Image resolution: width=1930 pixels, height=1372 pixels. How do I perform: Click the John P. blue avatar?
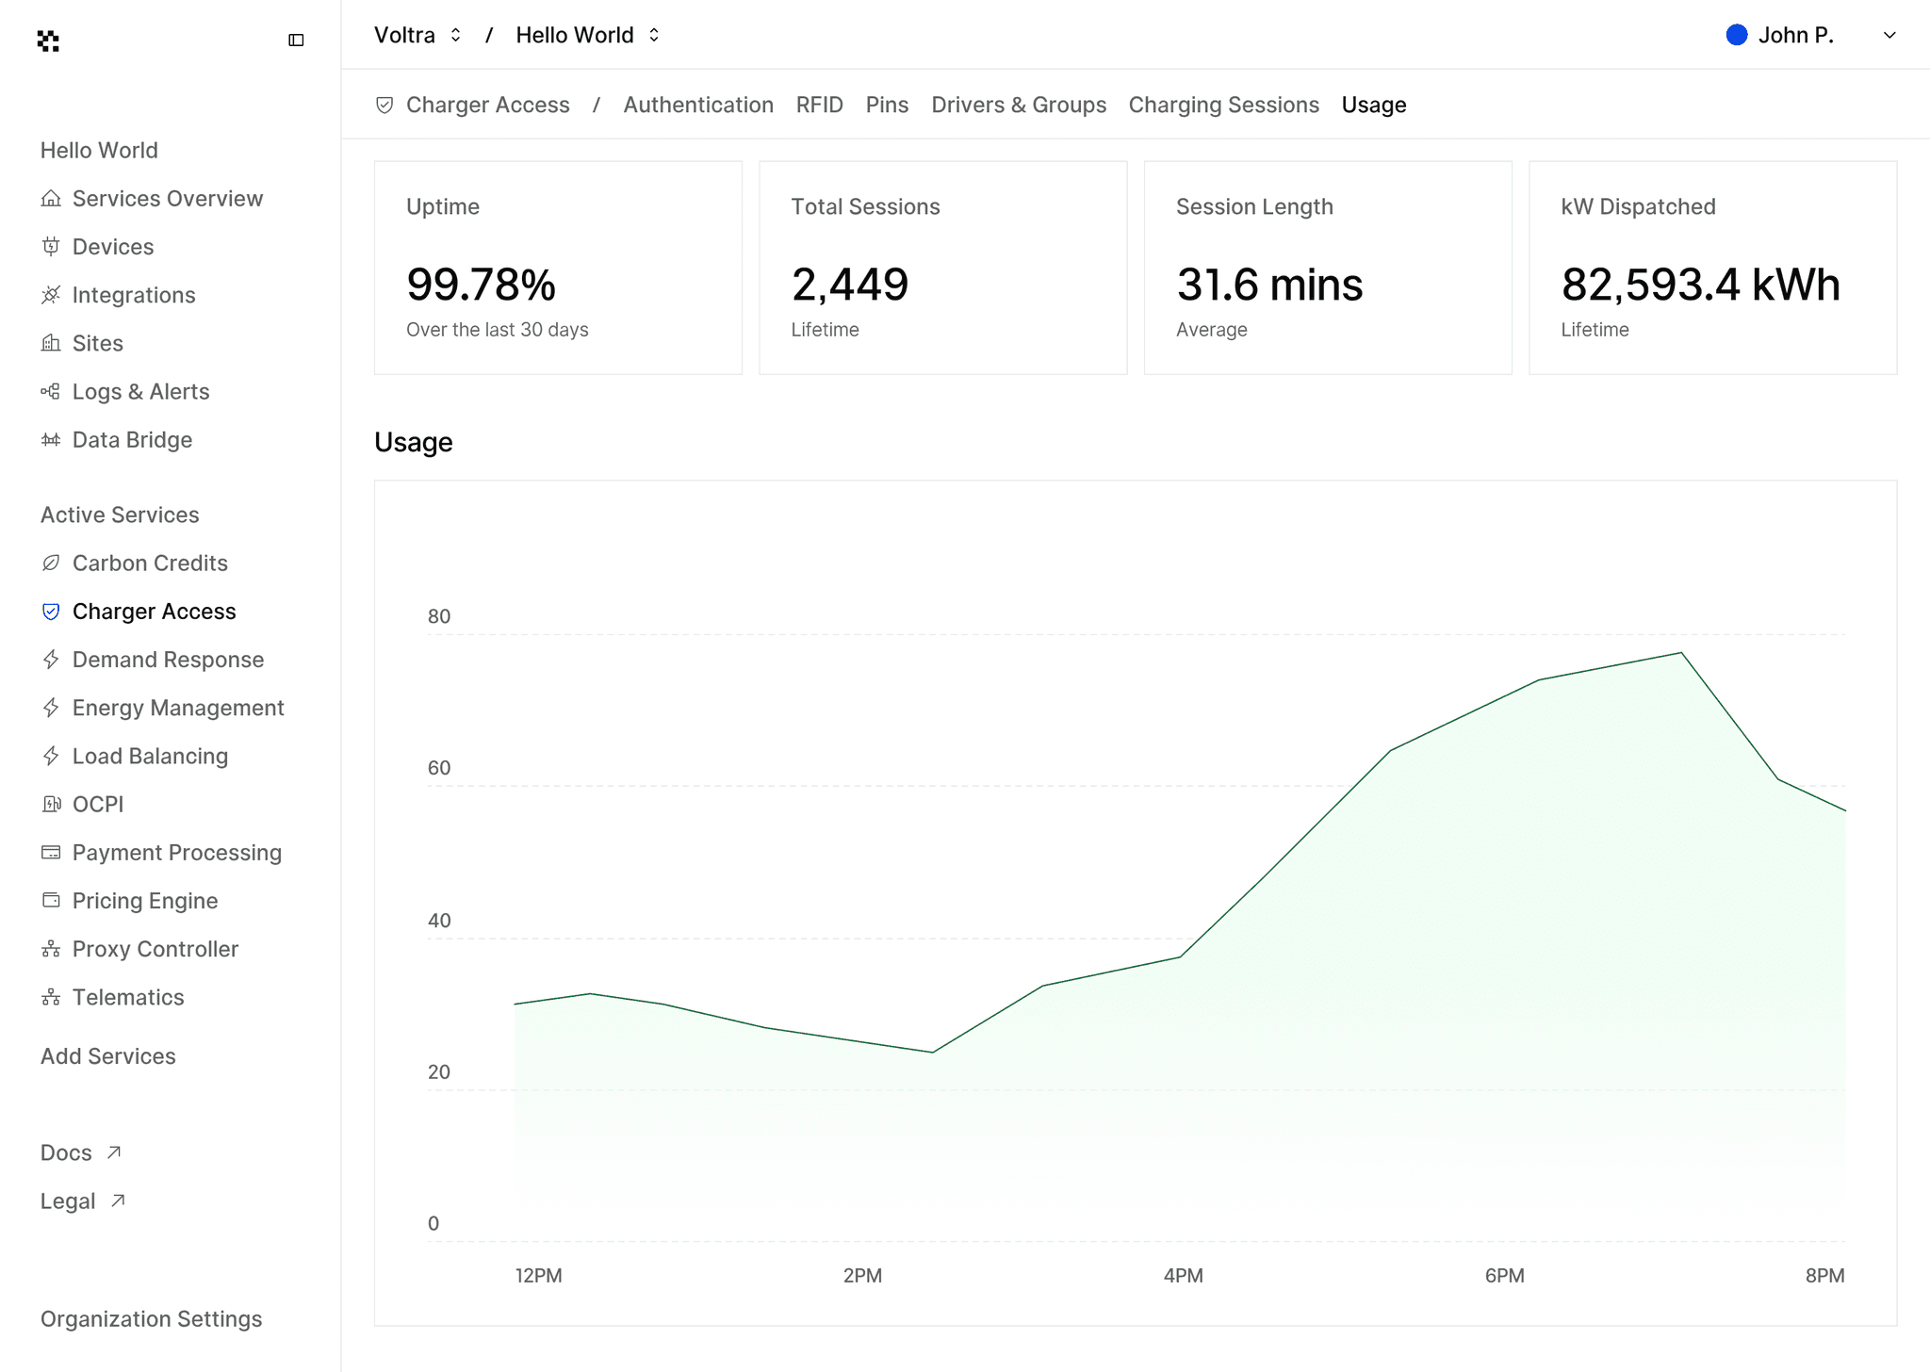pos(1736,35)
